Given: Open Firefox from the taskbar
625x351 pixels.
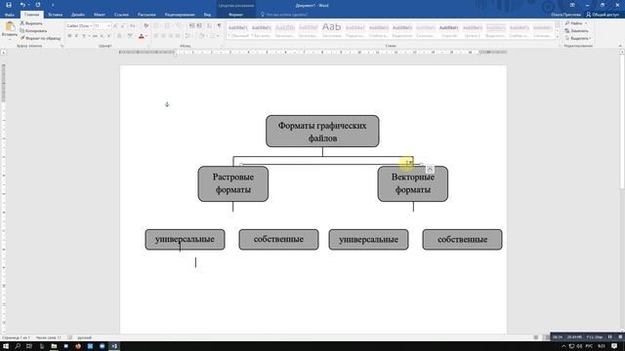Looking at the screenshot, I should 78,346.
